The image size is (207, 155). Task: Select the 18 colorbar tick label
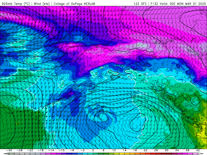(x=135, y=150)
